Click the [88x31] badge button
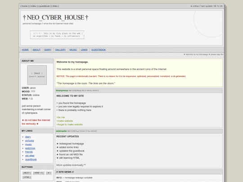Viewport: 243px width, 182px height. [27, 173]
